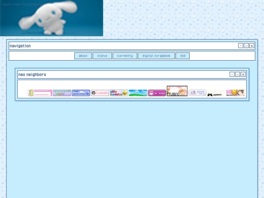
Task: Open the purple aesthetic neighbor badge
Action: pyautogui.click(x=62, y=93)
